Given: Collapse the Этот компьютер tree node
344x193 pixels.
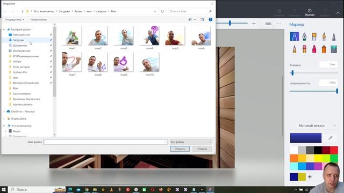Looking at the screenshot, I should click(4, 126).
